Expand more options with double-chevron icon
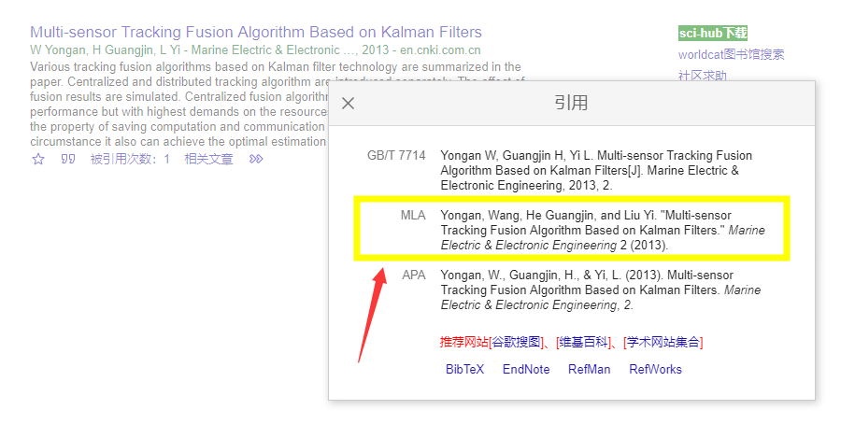This screenshot has height=424, width=855. click(x=256, y=159)
